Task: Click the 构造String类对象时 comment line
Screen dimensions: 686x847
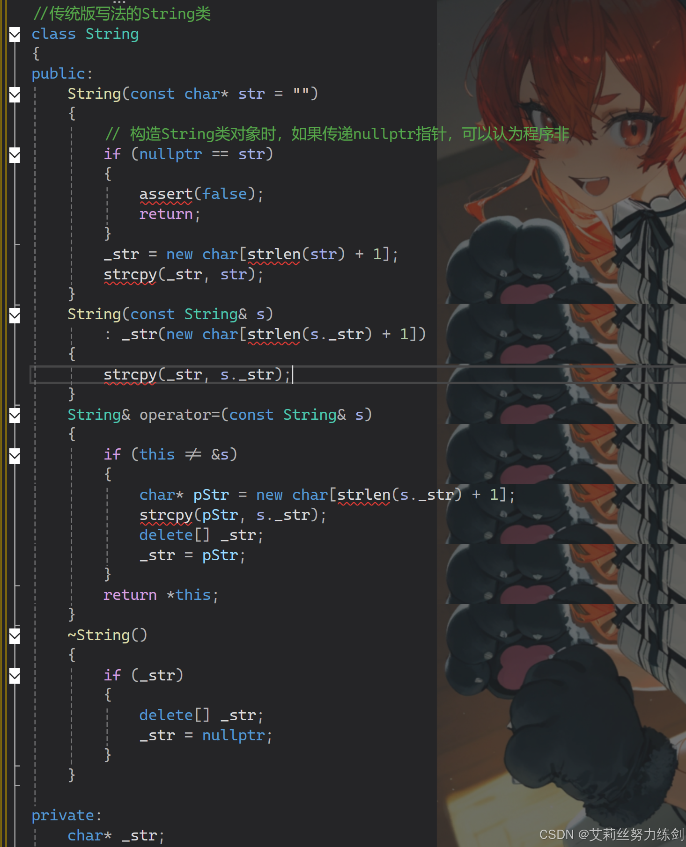Action: 337,134
